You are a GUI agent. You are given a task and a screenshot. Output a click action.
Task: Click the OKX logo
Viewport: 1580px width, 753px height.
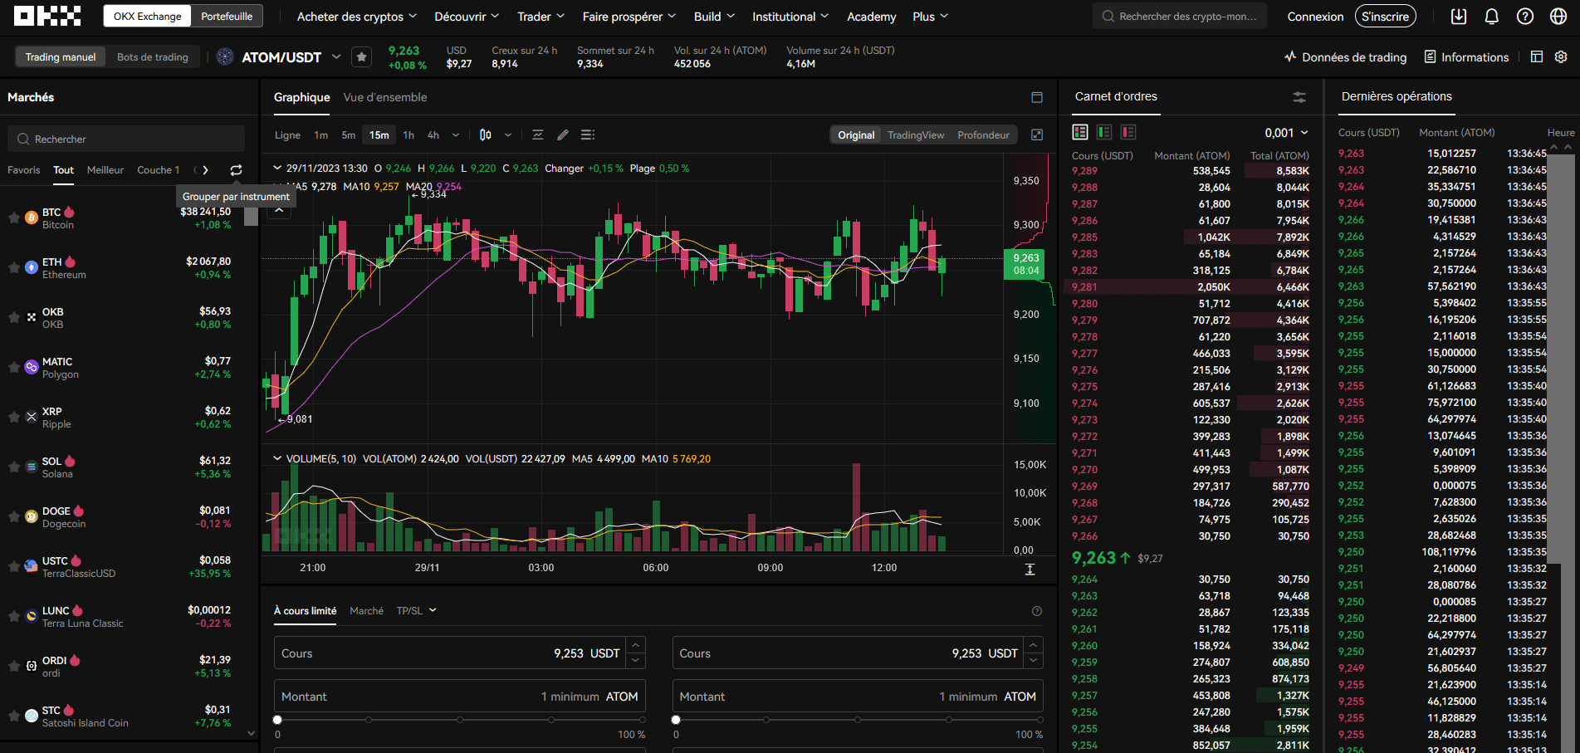tap(47, 16)
